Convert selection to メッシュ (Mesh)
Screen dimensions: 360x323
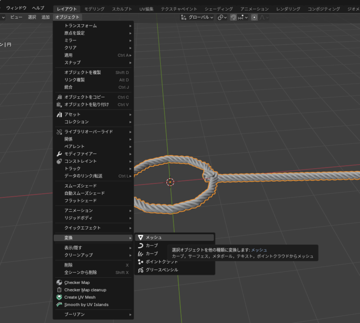tap(153, 237)
